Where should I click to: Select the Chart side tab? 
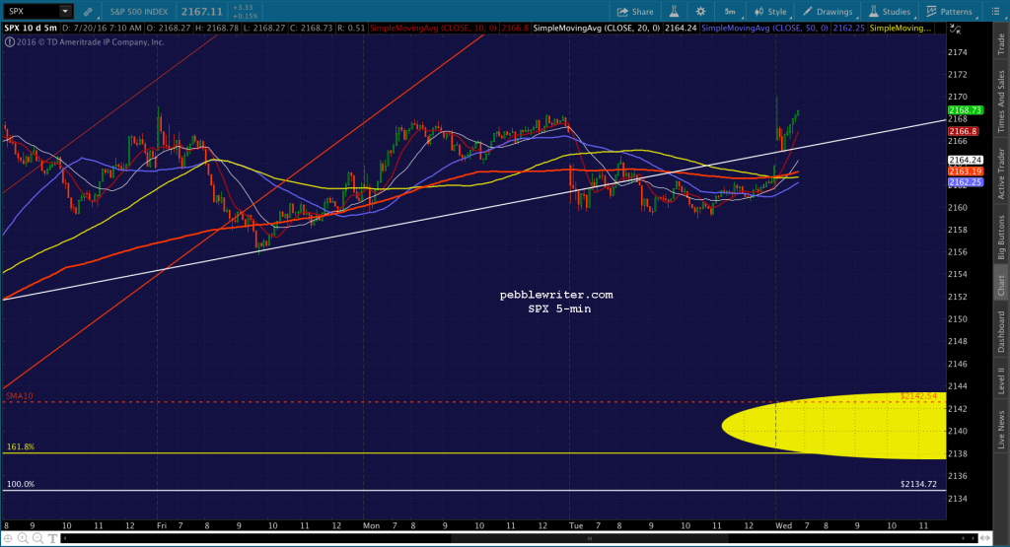tap(1001, 285)
